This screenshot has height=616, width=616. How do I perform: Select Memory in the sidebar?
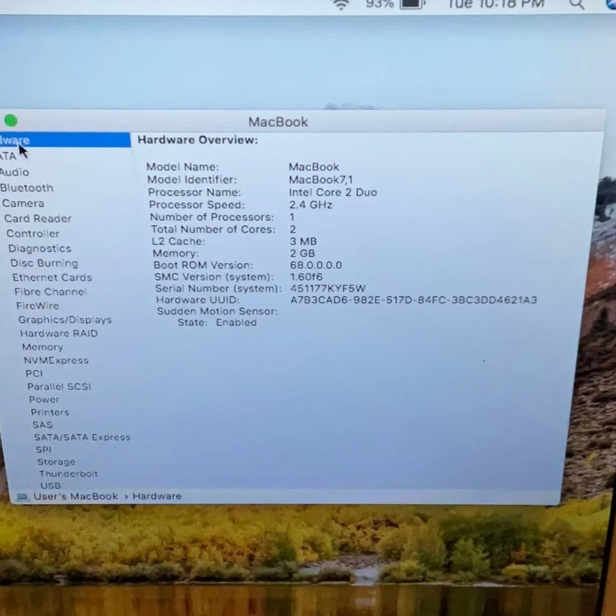(43, 347)
